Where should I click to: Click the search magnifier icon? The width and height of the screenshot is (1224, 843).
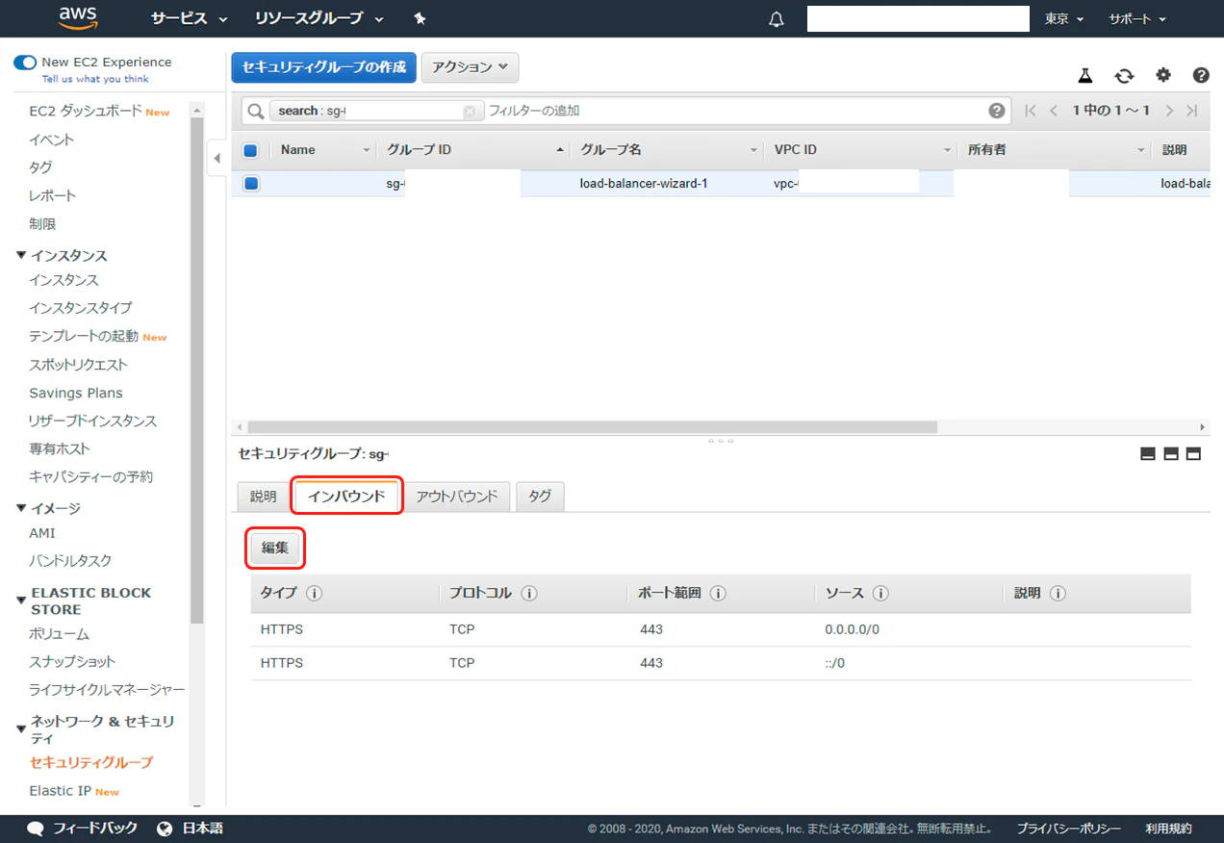coord(256,111)
